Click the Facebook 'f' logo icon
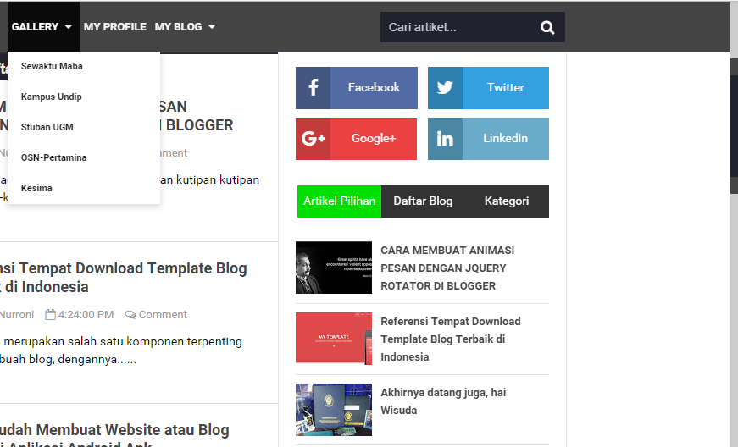The image size is (738, 447). [x=313, y=88]
